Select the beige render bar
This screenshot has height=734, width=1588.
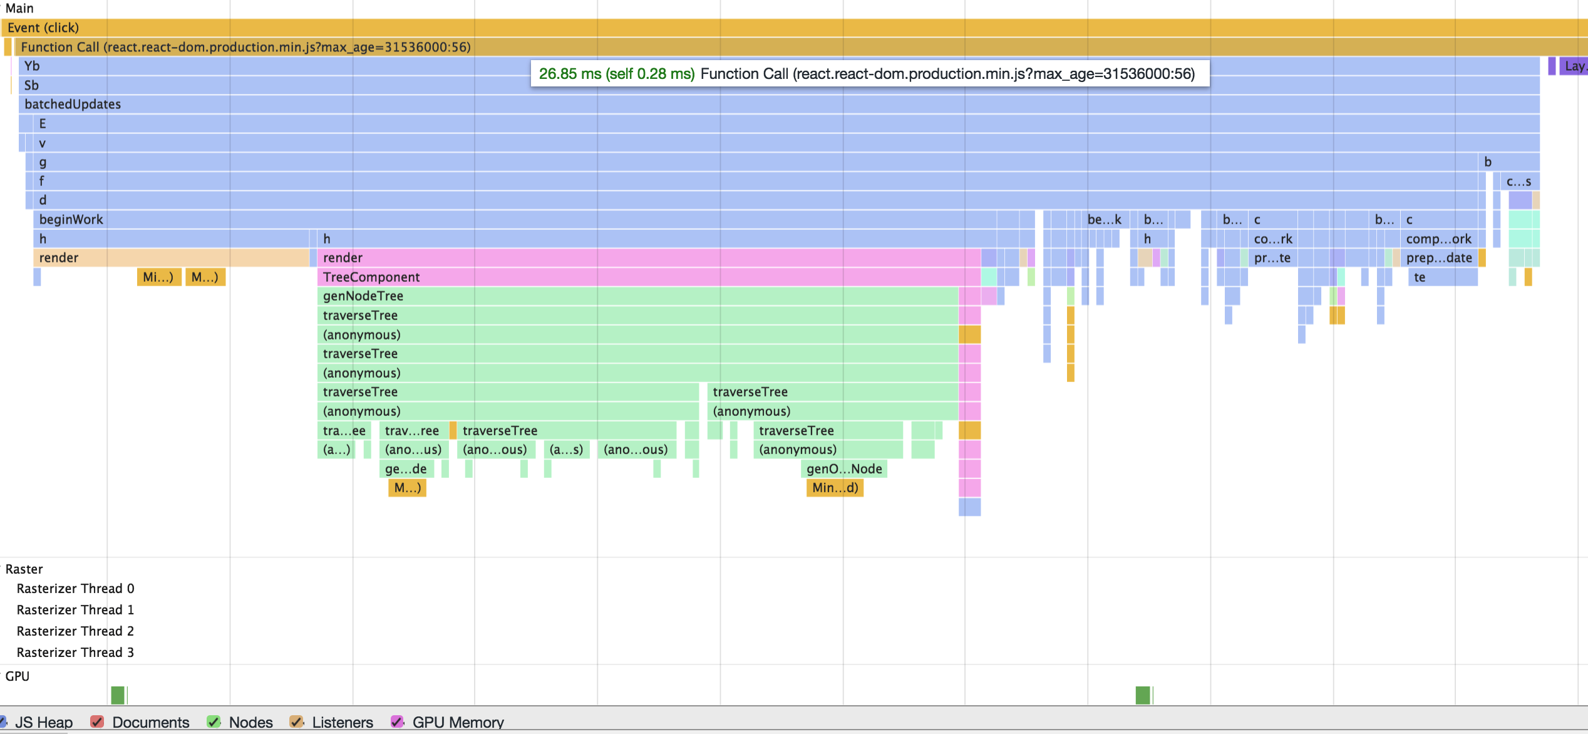(x=171, y=257)
